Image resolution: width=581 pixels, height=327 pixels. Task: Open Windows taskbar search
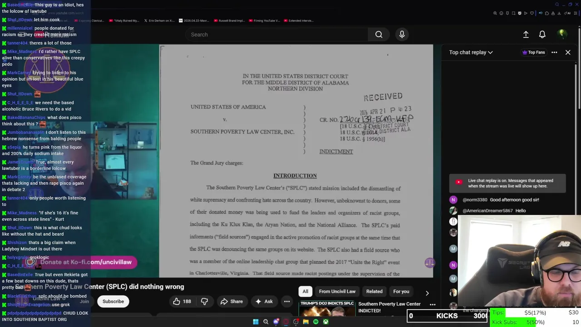[266, 322]
